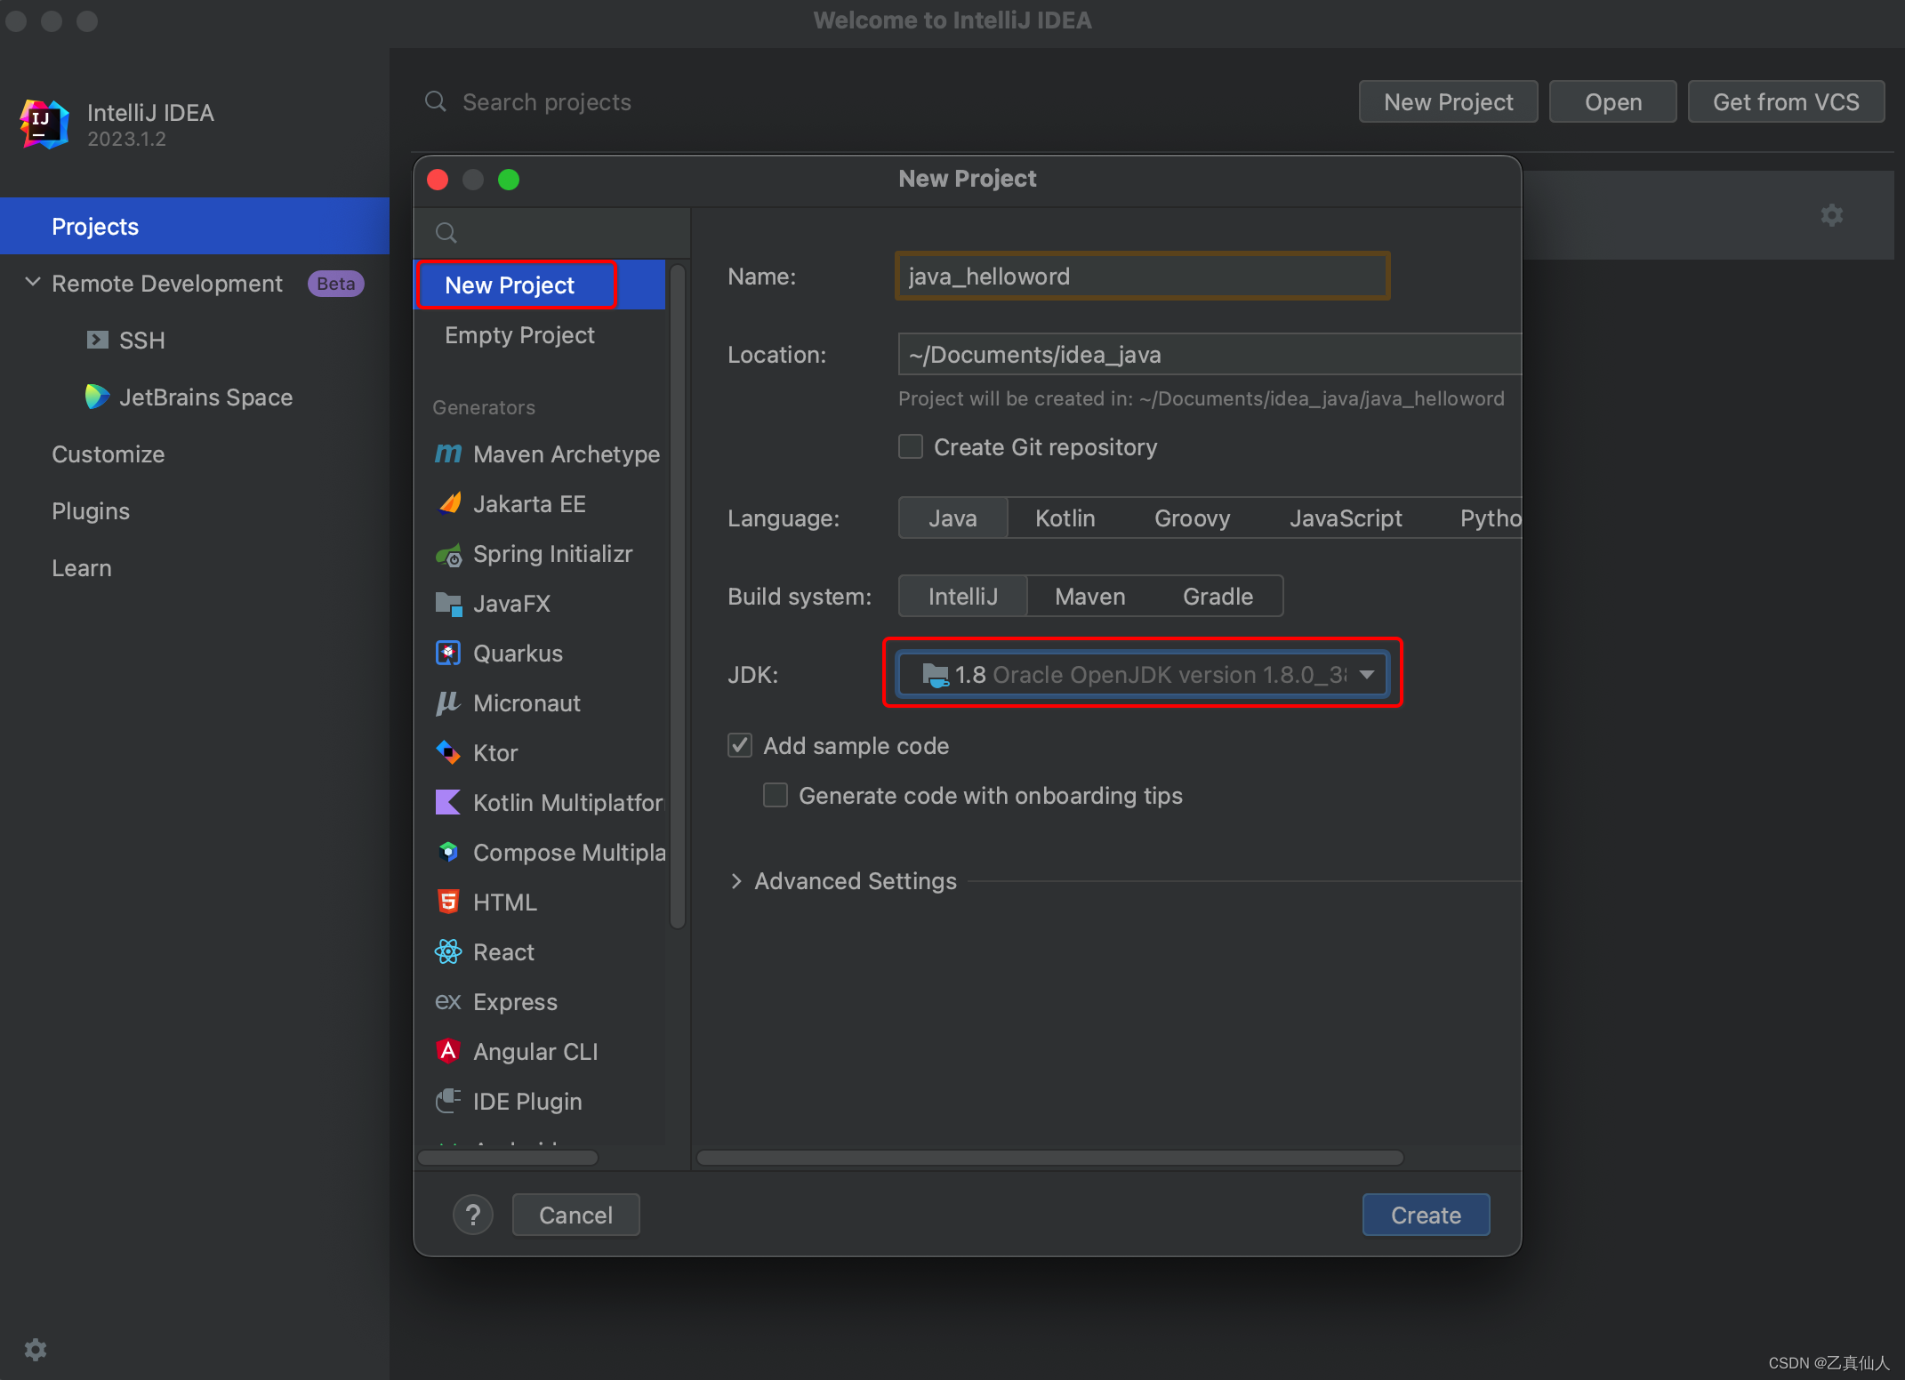Click the Express generator icon
The image size is (1905, 1380).
(448, 1002)
